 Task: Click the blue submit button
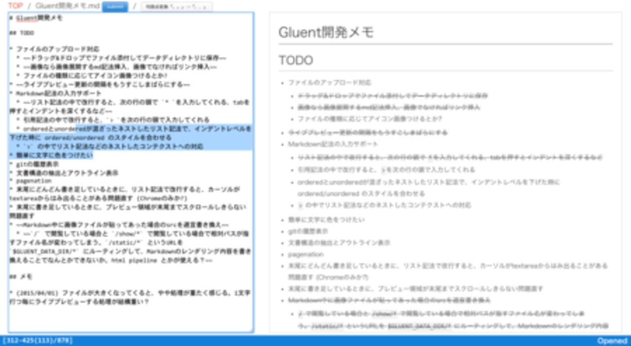[x=115, y=7]
